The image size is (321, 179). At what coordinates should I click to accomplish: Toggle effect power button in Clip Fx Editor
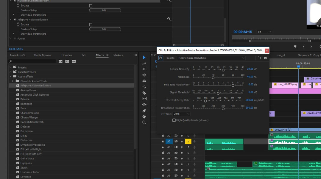(160, 58)
